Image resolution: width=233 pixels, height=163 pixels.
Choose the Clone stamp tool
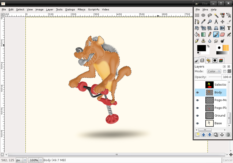(203, 41)
